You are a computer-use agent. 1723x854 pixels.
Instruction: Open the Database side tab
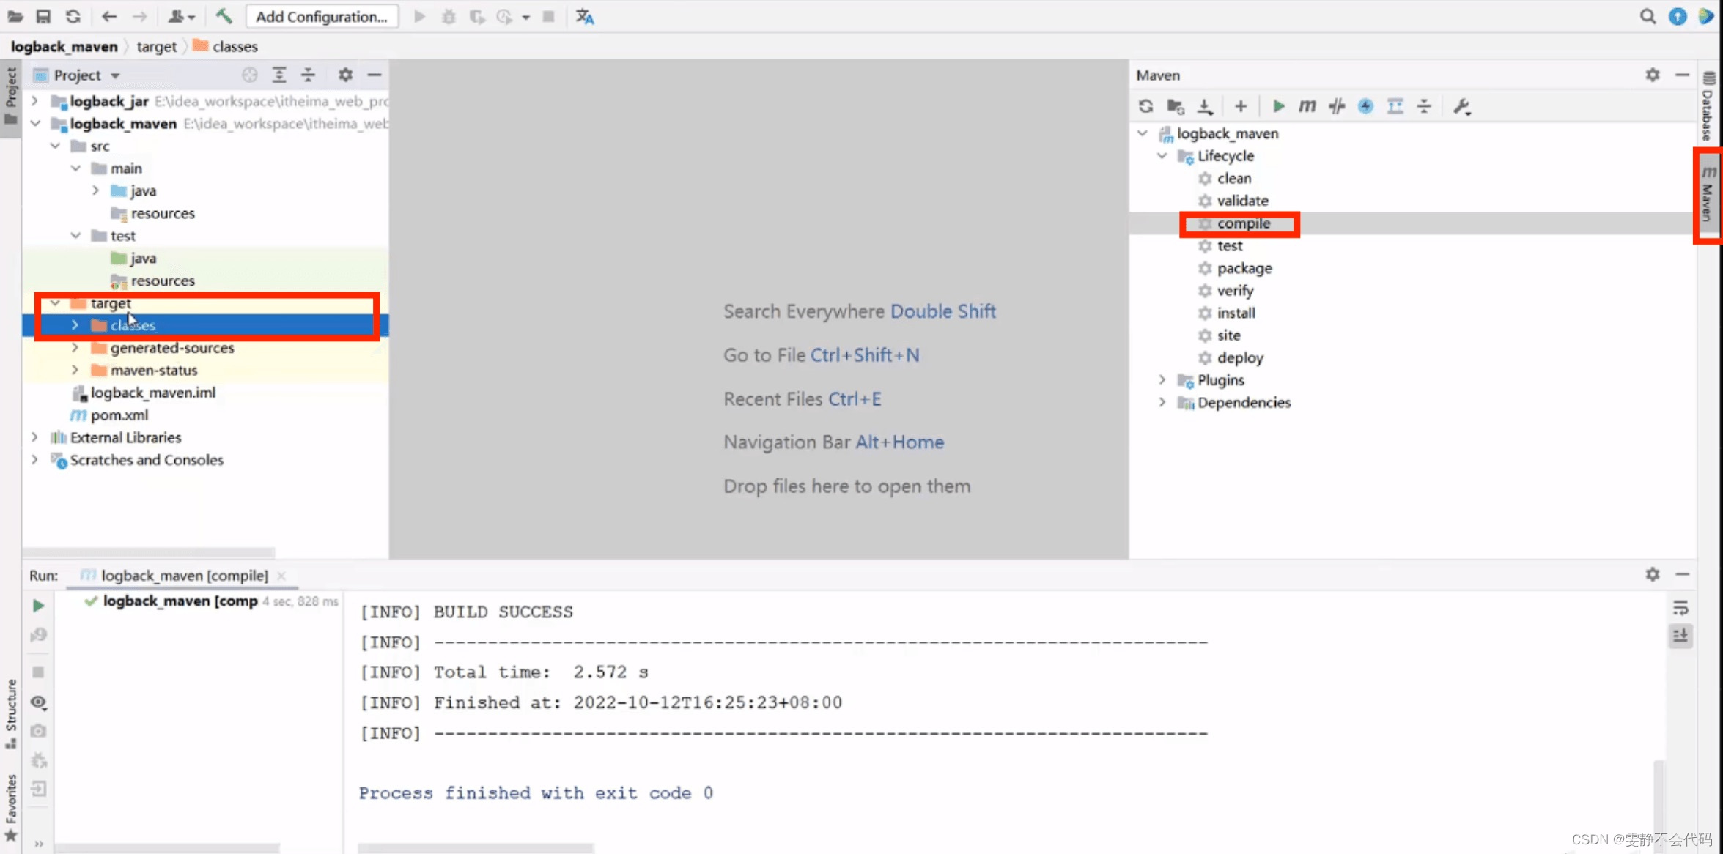[1708, 106]
